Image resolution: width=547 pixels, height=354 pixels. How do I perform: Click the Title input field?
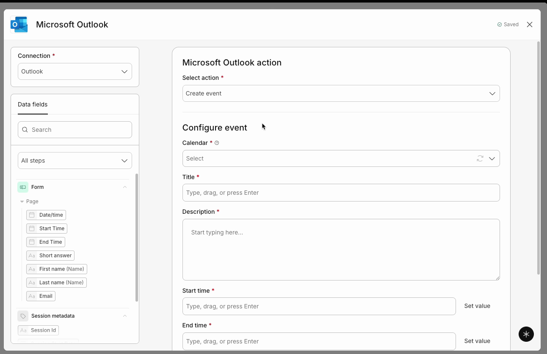(x=341, y=193)
